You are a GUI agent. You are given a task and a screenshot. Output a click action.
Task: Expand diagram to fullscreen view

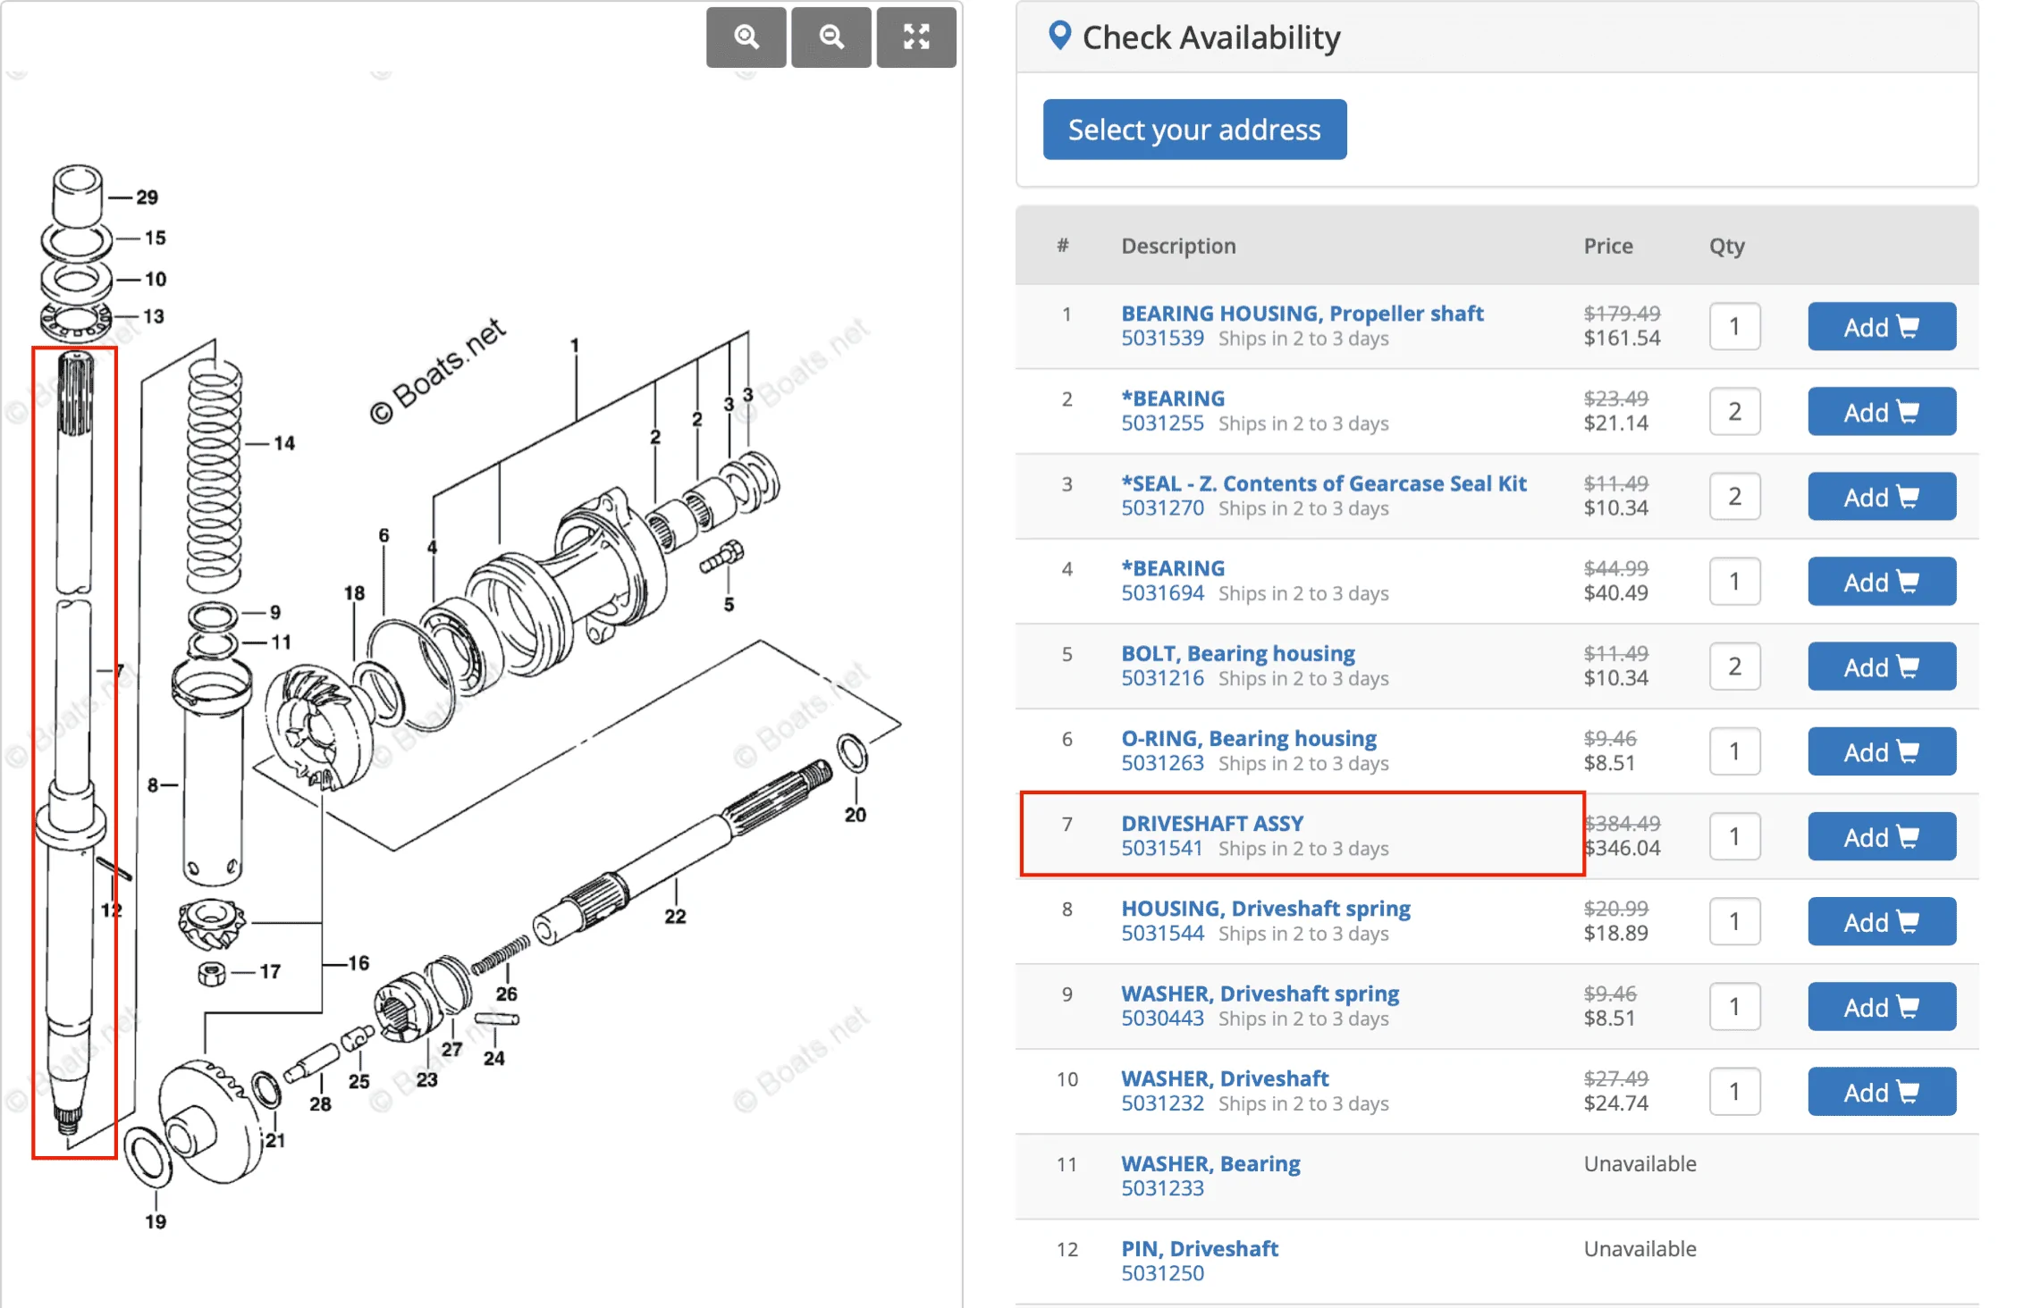[916, 37]
